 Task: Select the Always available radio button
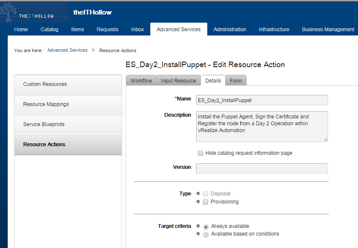206,227
